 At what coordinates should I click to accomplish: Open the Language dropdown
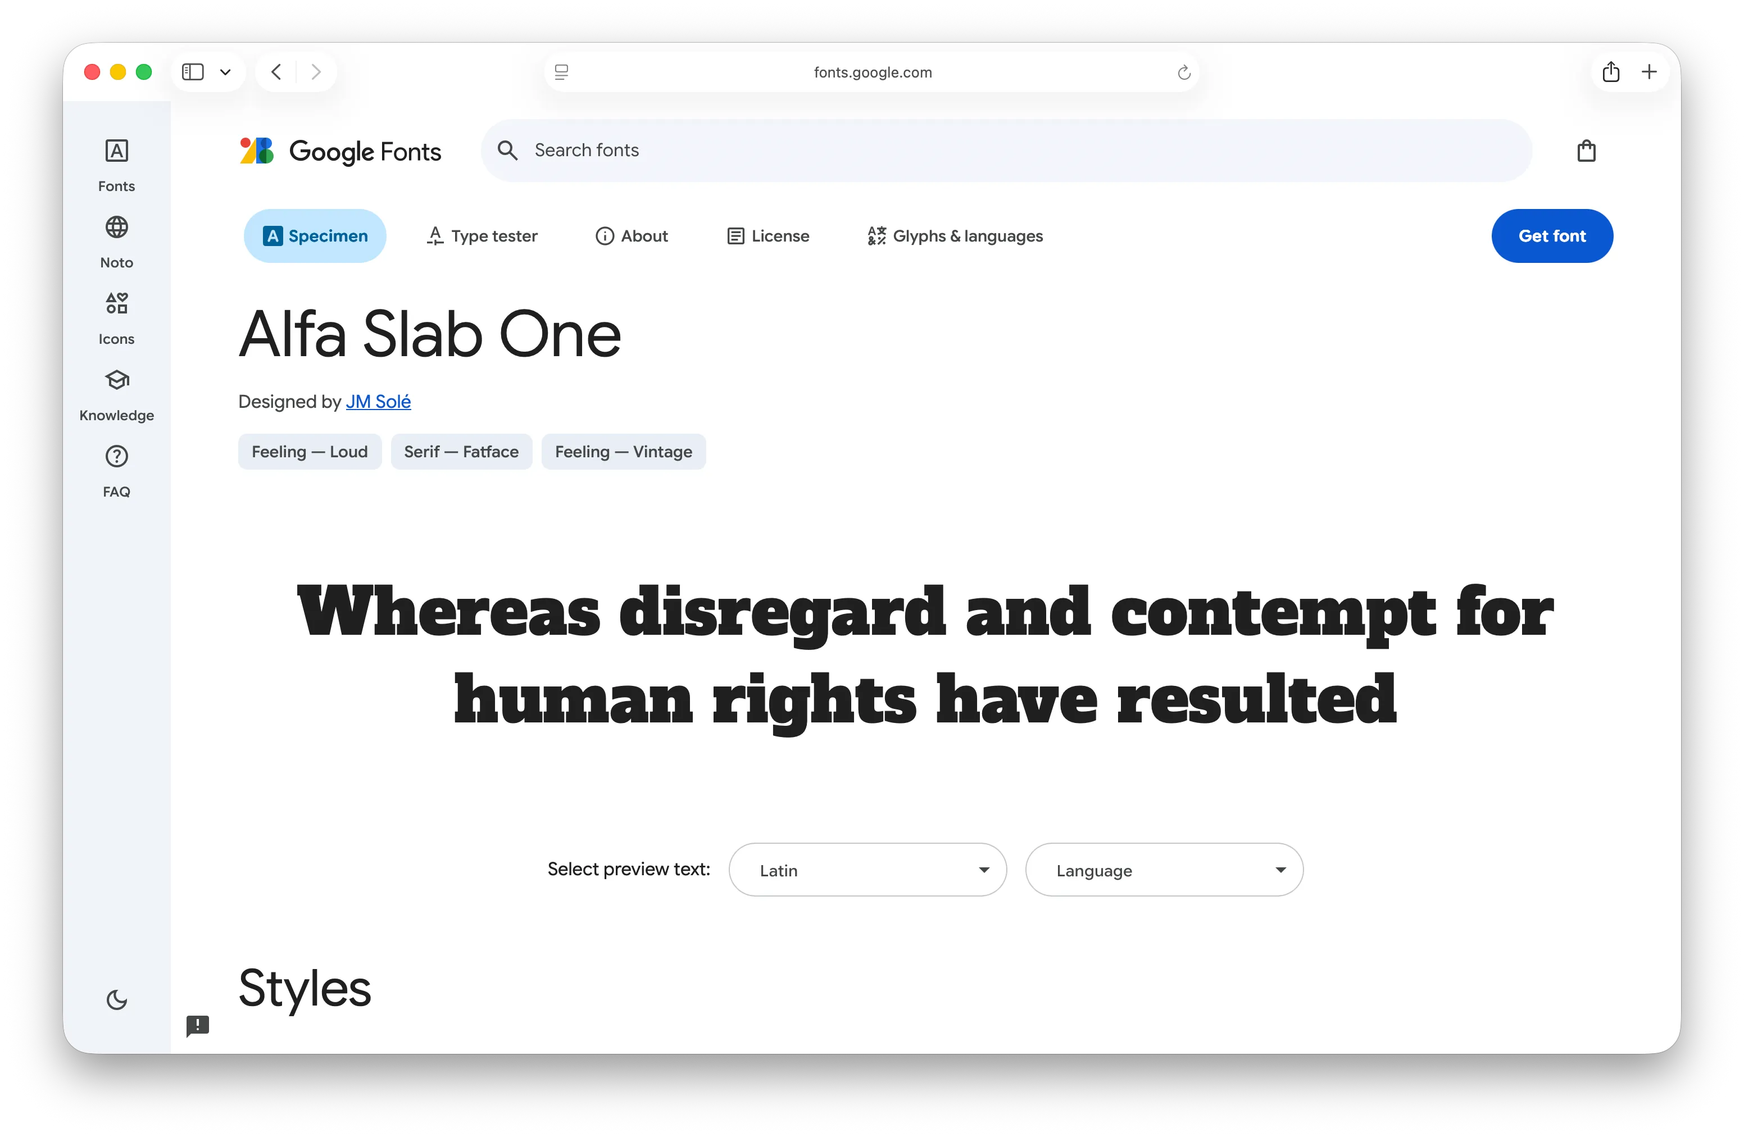(x=1164, y=870)
